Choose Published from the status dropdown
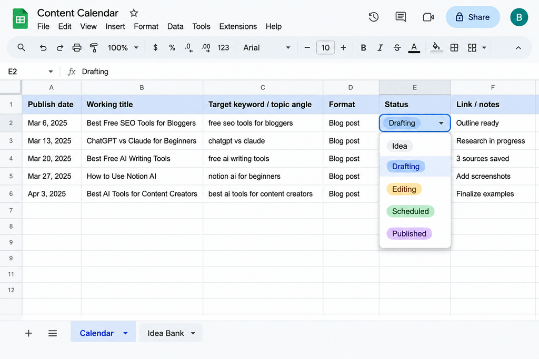Screen dimensions: 539x359 [x=409, y=233]
